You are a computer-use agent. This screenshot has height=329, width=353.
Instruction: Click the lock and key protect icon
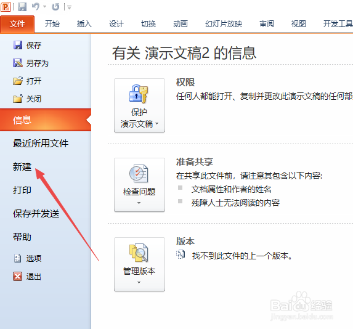(x=139, y=94)
